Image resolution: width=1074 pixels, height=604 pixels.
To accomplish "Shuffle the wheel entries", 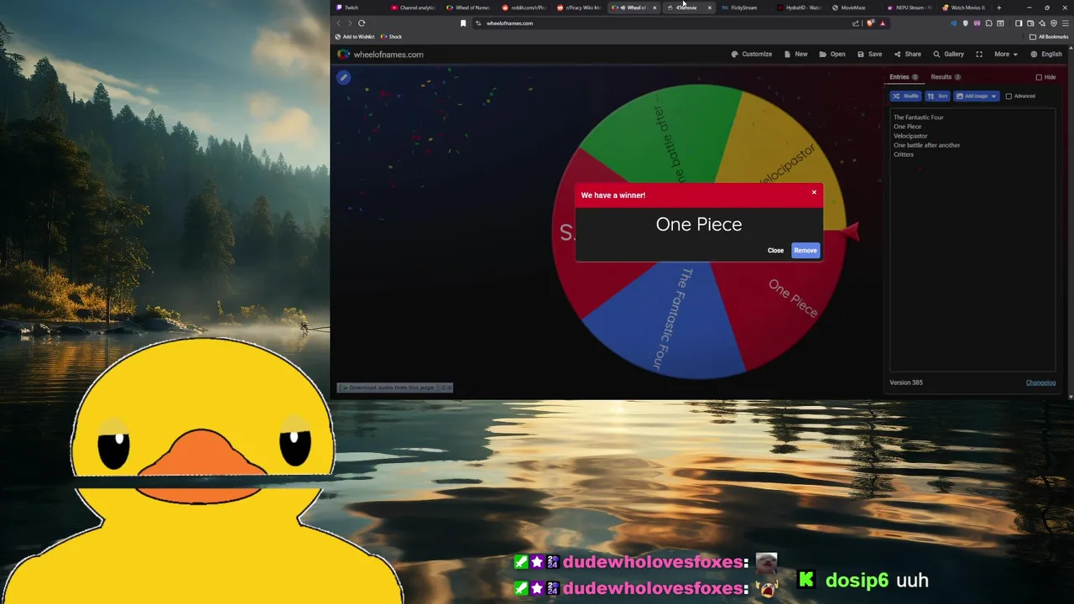I will pos(906,96).
